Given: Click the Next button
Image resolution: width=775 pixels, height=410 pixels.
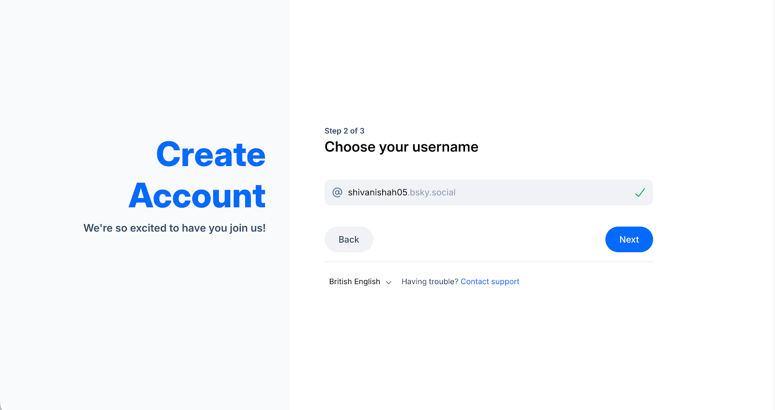Looking at the screenshot, I should (x=629, y=239).
